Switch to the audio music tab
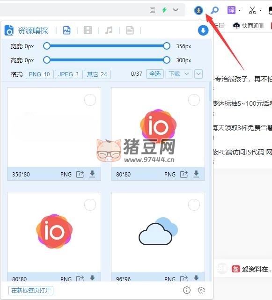Viewport: 272px width, 300px height. [109, 30]
